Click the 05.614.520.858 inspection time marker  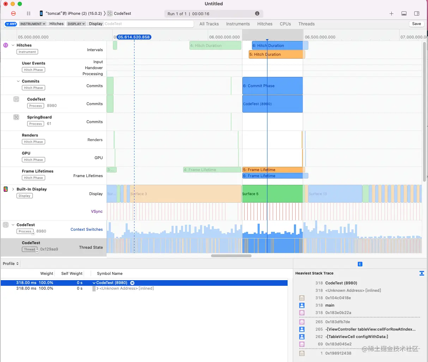134,37
